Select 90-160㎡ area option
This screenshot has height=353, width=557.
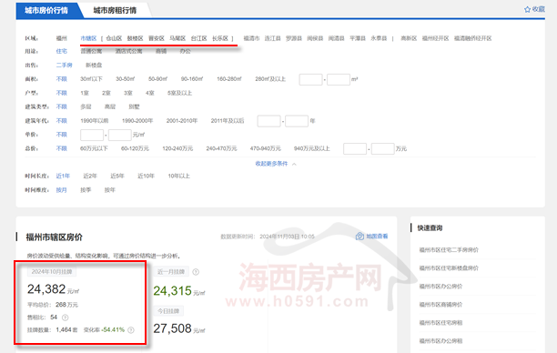(192, 79)
